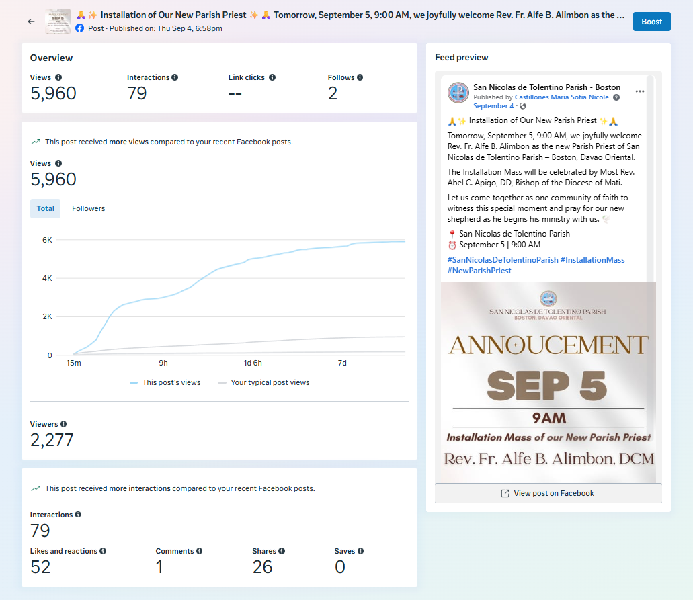
Task: Click the Saves value 0
Action: [x=340, y=567]
